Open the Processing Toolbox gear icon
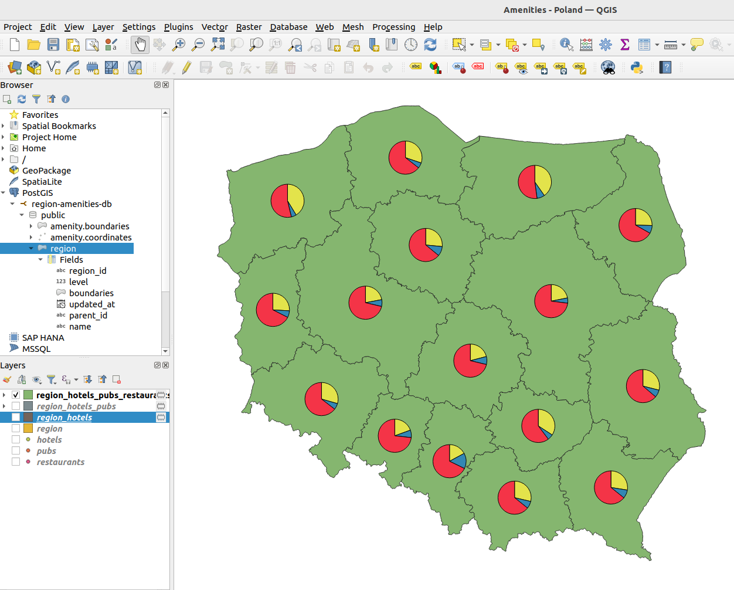This screenshot has height=590, width=734. [x=606, y=45]
